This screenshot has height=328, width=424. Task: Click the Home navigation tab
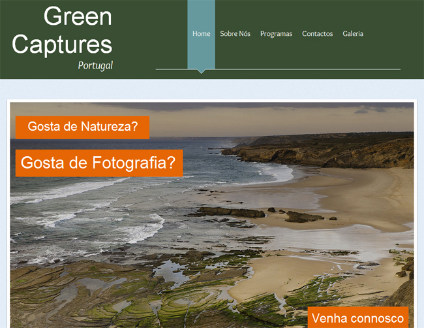coord(201,34)
